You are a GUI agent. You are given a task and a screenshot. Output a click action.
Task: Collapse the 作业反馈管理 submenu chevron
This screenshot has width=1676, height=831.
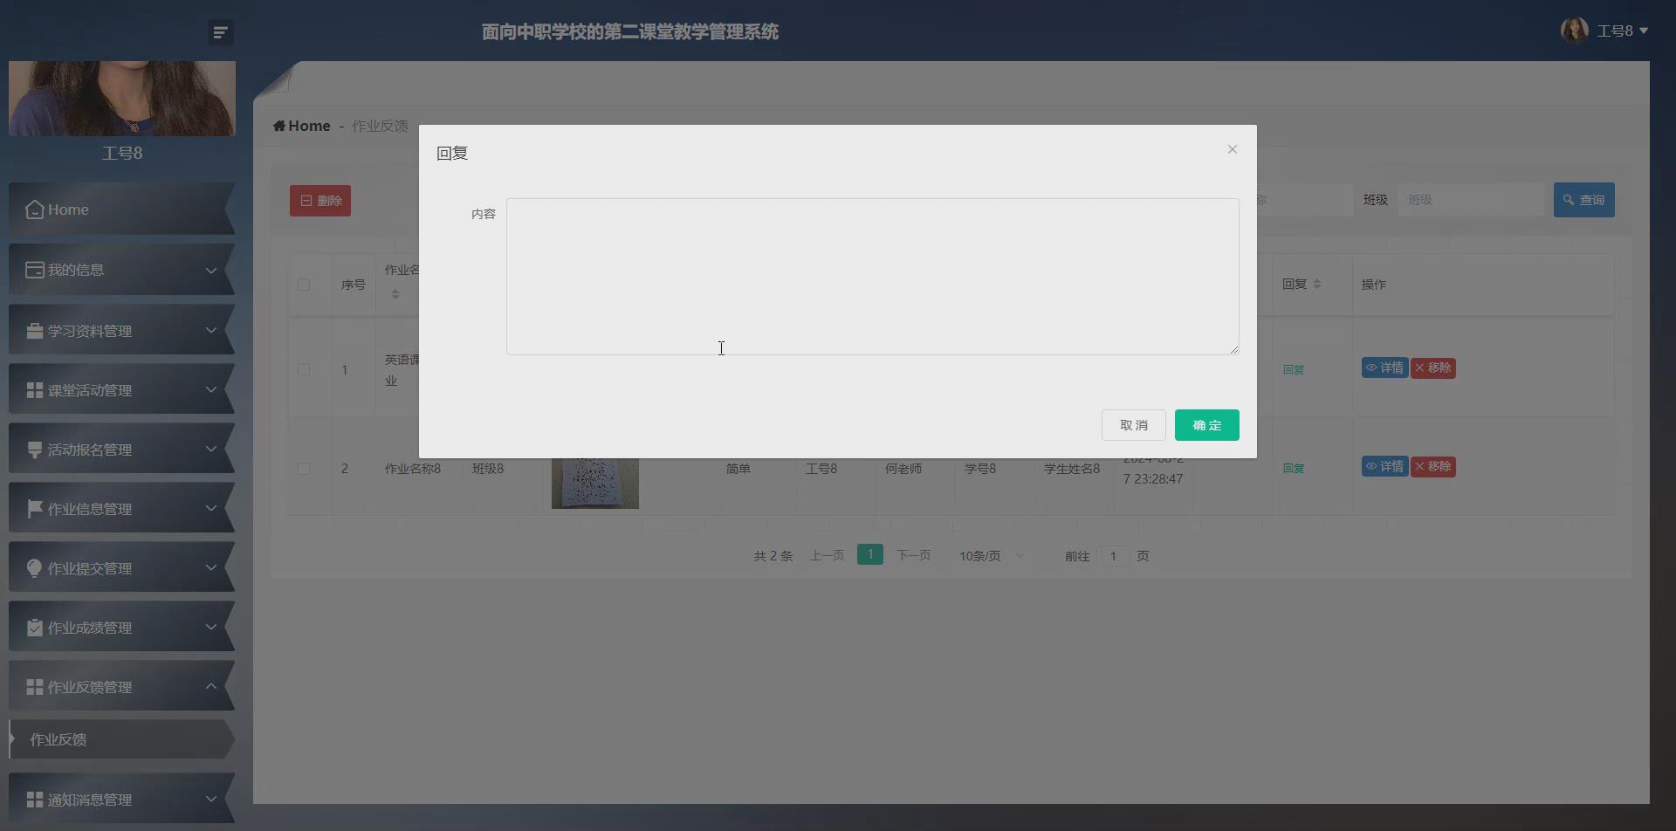pyautogui.click(x=210, y=686)
